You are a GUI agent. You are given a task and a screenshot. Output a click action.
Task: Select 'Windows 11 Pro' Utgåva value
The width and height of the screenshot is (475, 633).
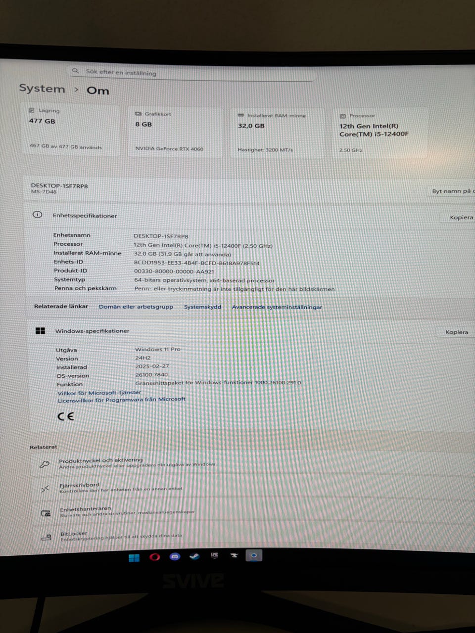point(158,349)
